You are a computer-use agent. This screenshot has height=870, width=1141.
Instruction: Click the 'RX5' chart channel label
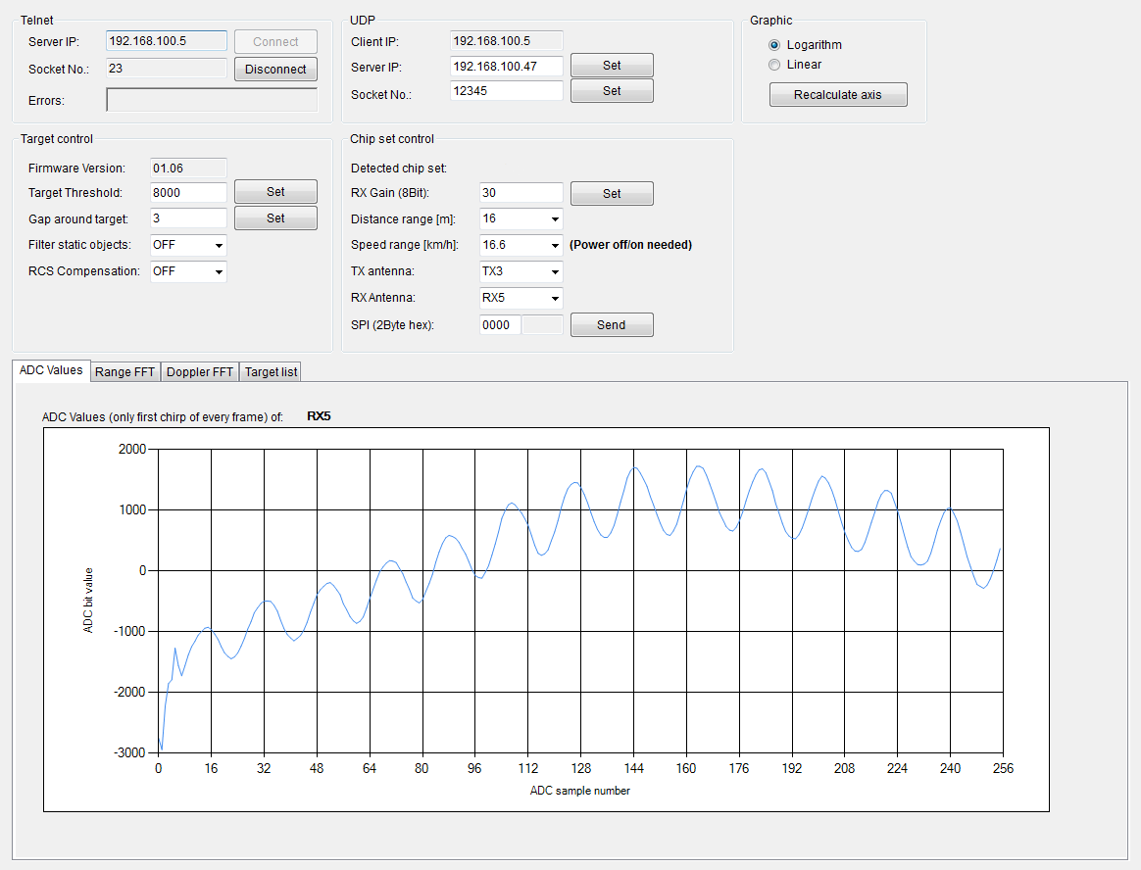[319, 416]
